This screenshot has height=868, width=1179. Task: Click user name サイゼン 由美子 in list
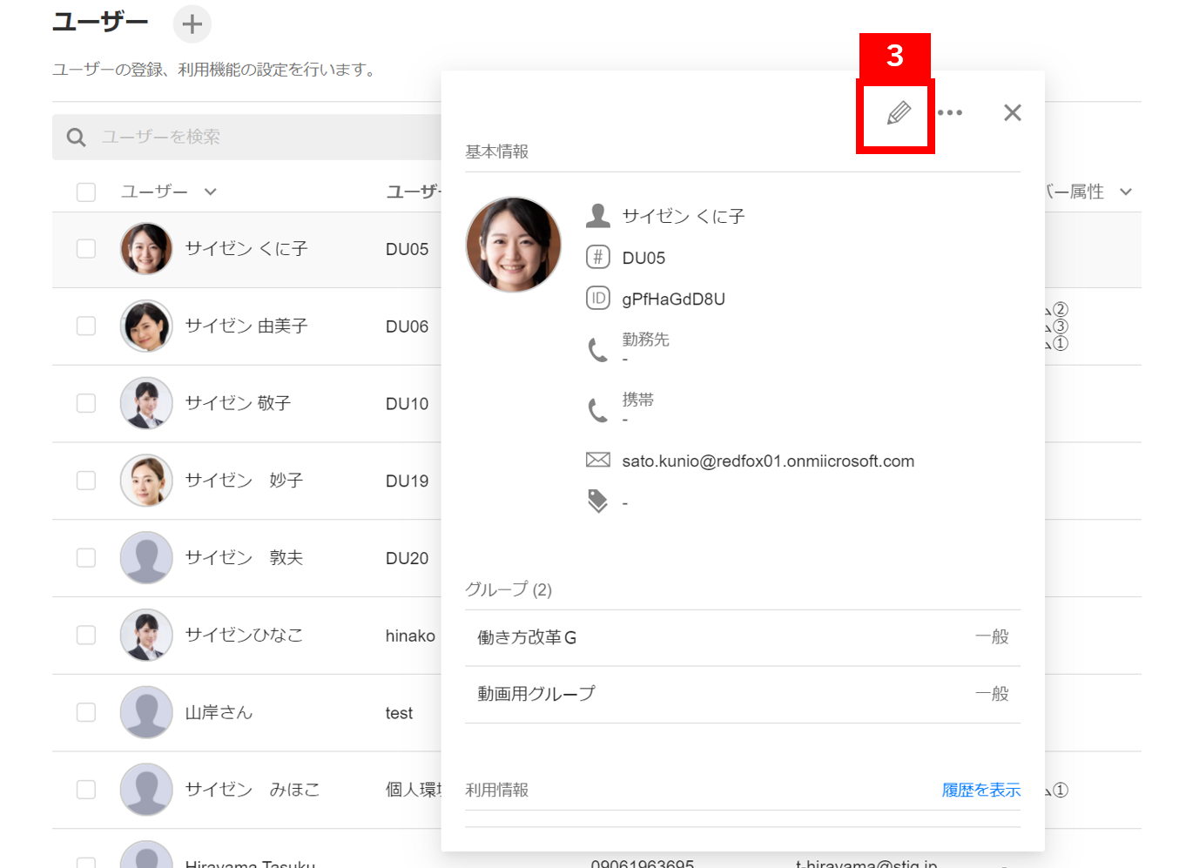(246, 326)
